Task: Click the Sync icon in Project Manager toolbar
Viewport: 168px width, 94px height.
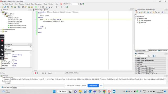Action: tap(154, 12)
